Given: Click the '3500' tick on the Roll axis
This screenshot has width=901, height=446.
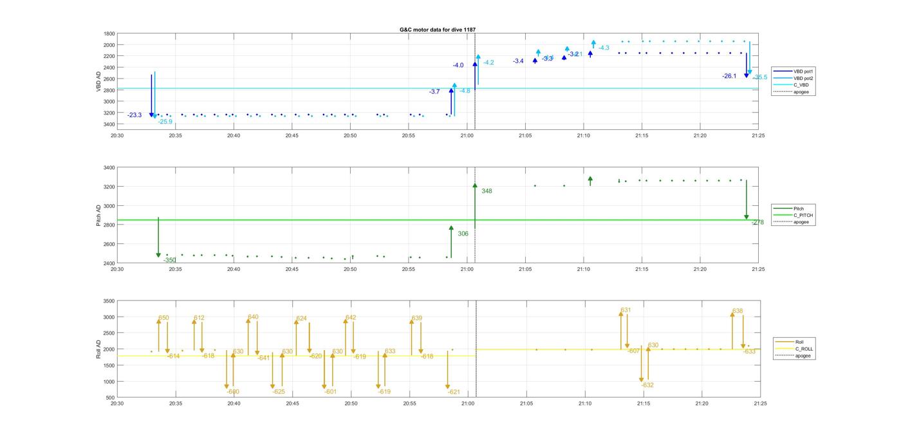Looking at the screenshot, I should 109,301.
